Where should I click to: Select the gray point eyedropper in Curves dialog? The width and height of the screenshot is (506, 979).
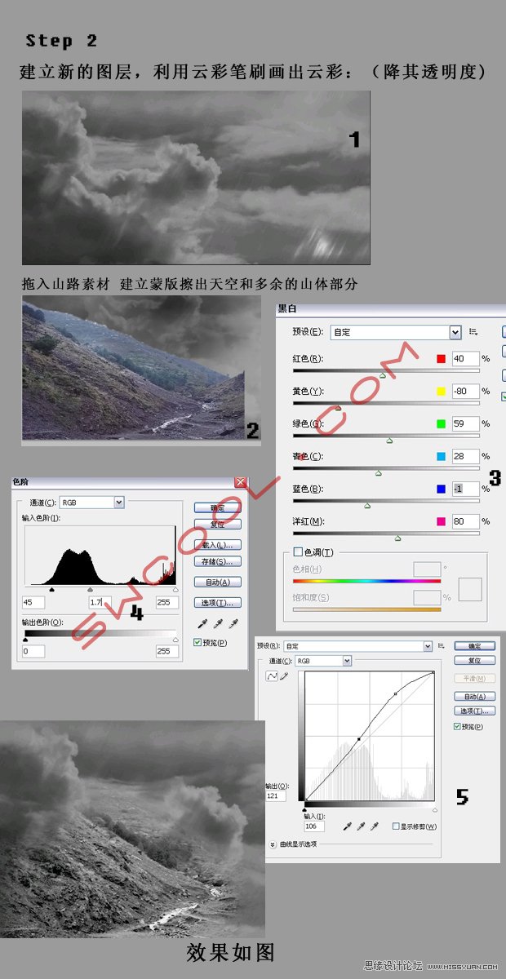coord(360,826)
